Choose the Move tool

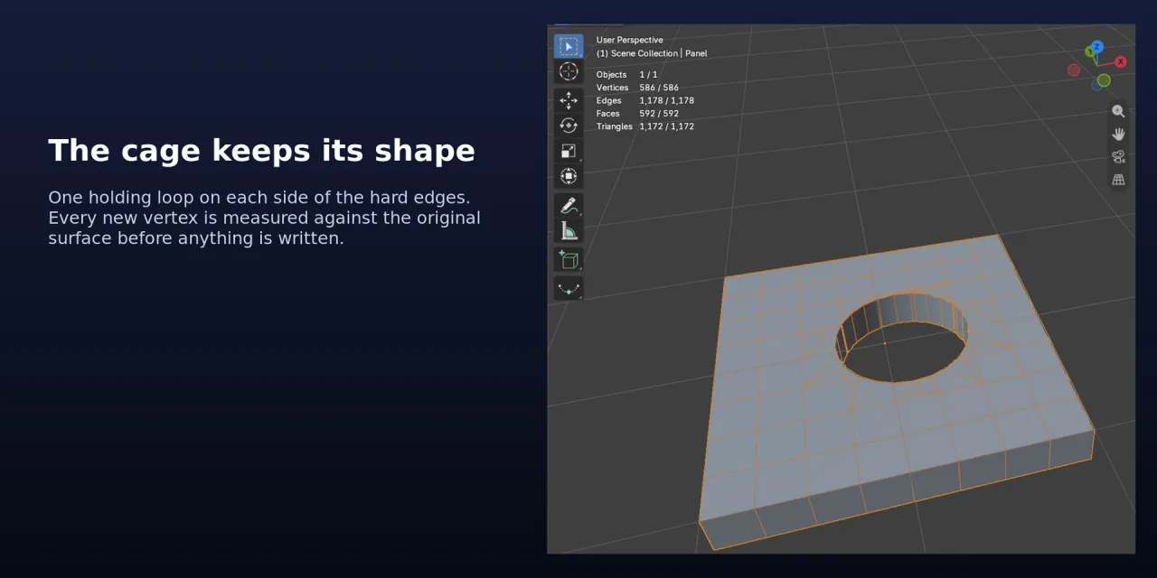click(x=569, y=100)
